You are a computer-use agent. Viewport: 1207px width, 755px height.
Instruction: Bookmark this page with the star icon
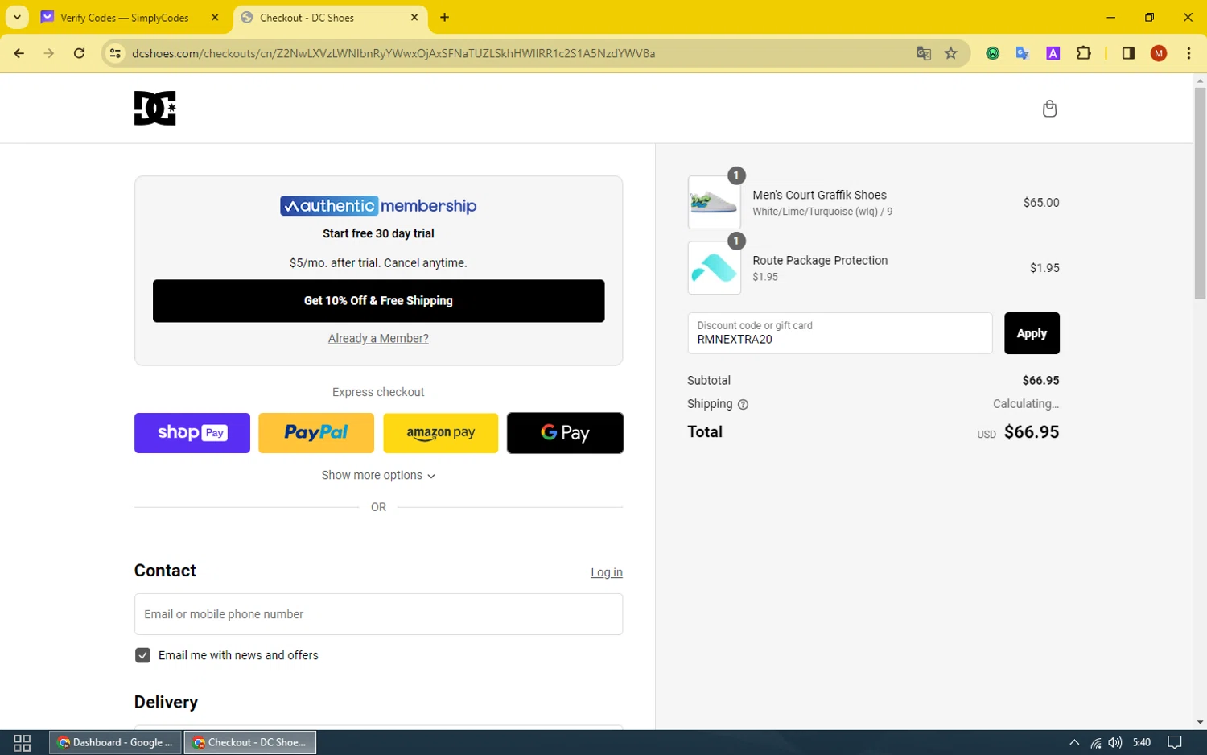tap(951, 53)
